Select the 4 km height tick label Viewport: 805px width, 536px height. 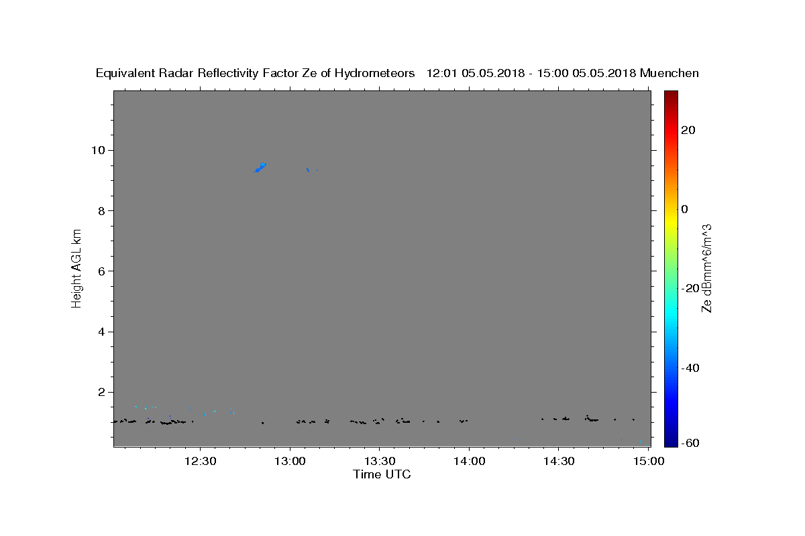[x=103, y=332]
